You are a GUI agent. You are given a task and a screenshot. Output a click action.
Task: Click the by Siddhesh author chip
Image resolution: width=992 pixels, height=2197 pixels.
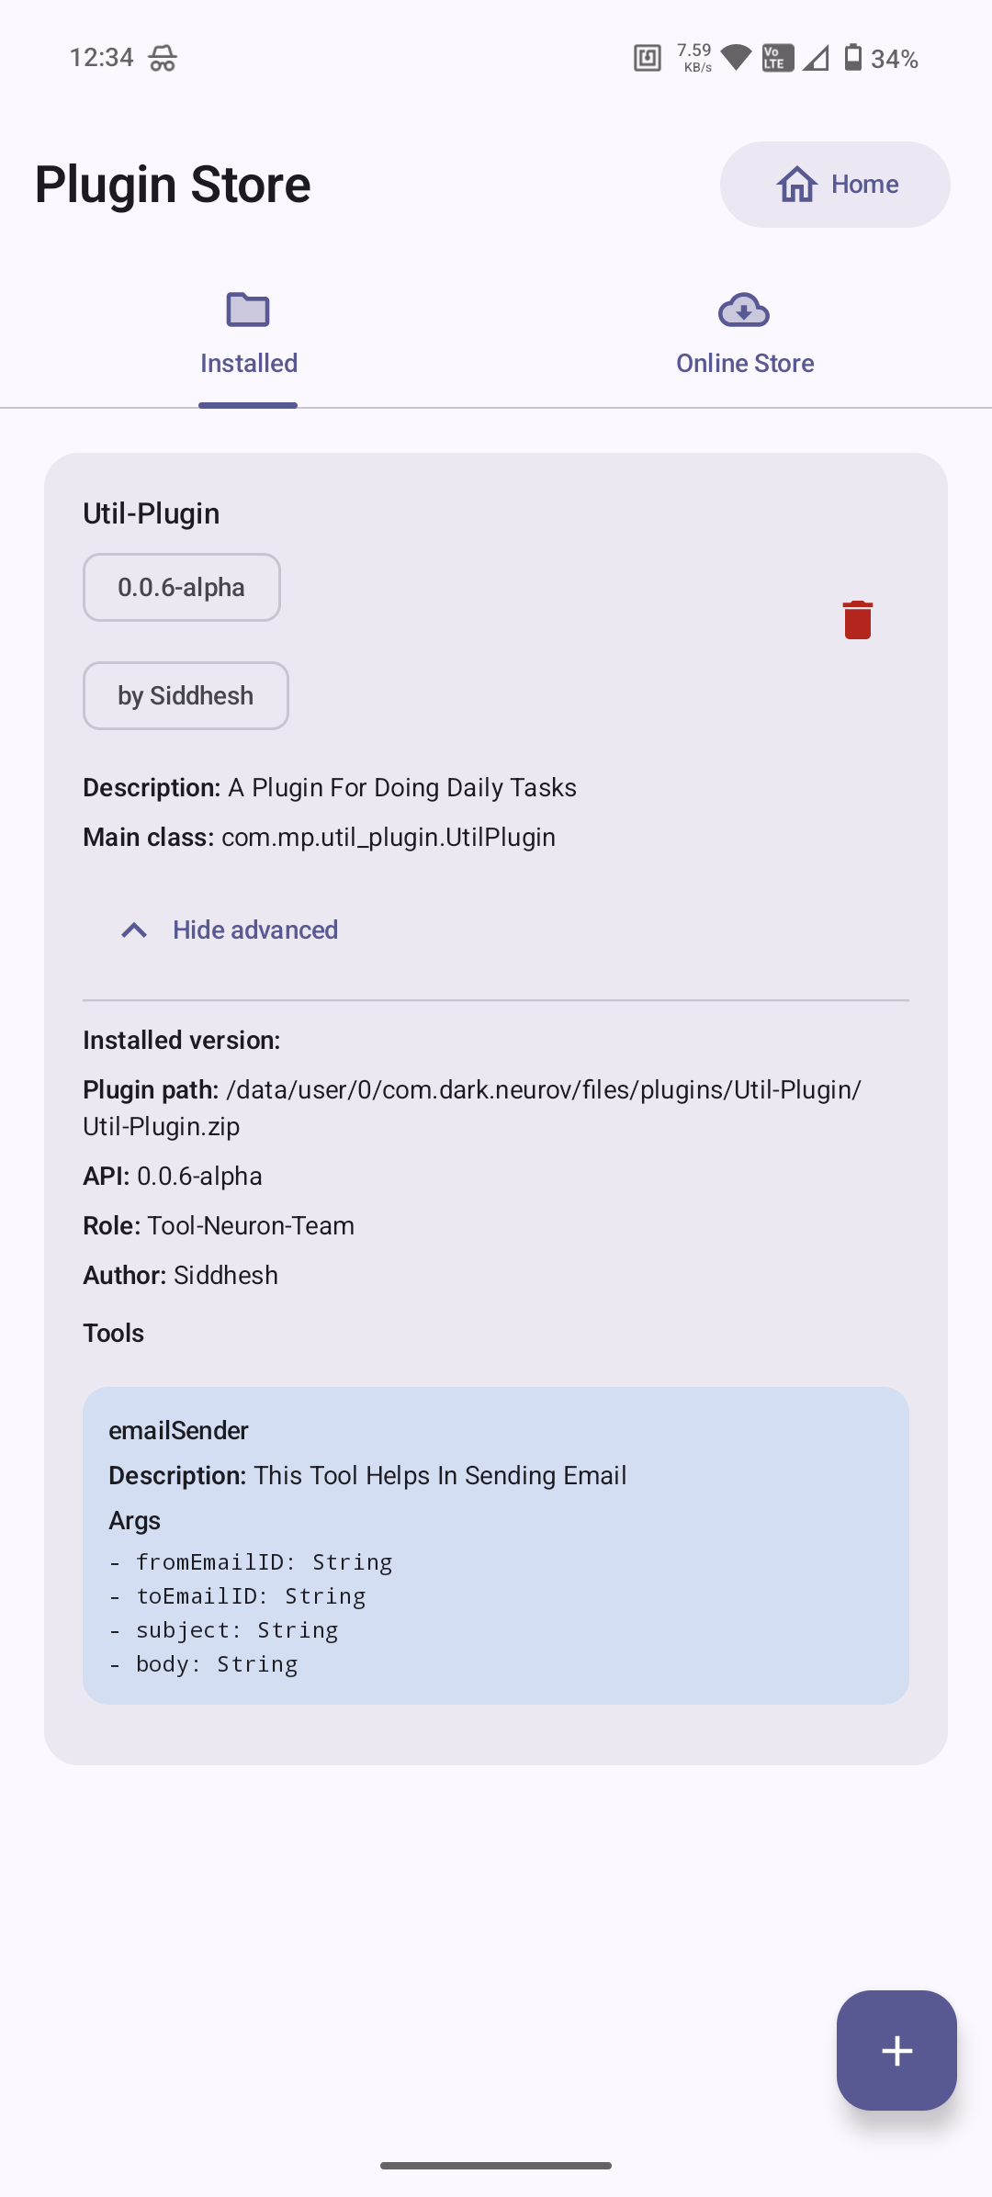point(186,695)
